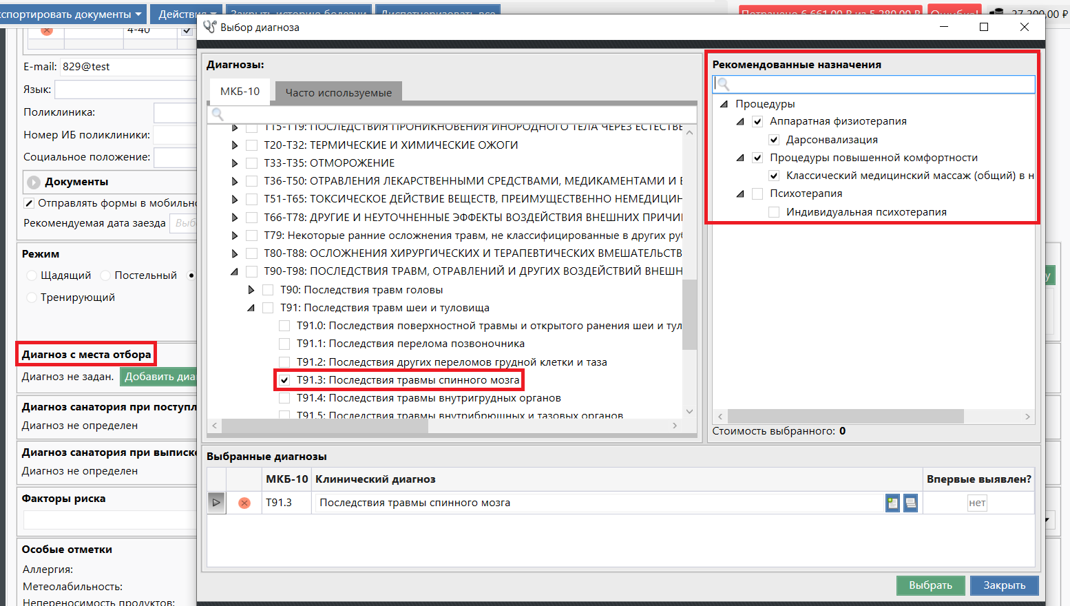
Task: Click the round arrow icon beside Документы
Action: [33, 182]
